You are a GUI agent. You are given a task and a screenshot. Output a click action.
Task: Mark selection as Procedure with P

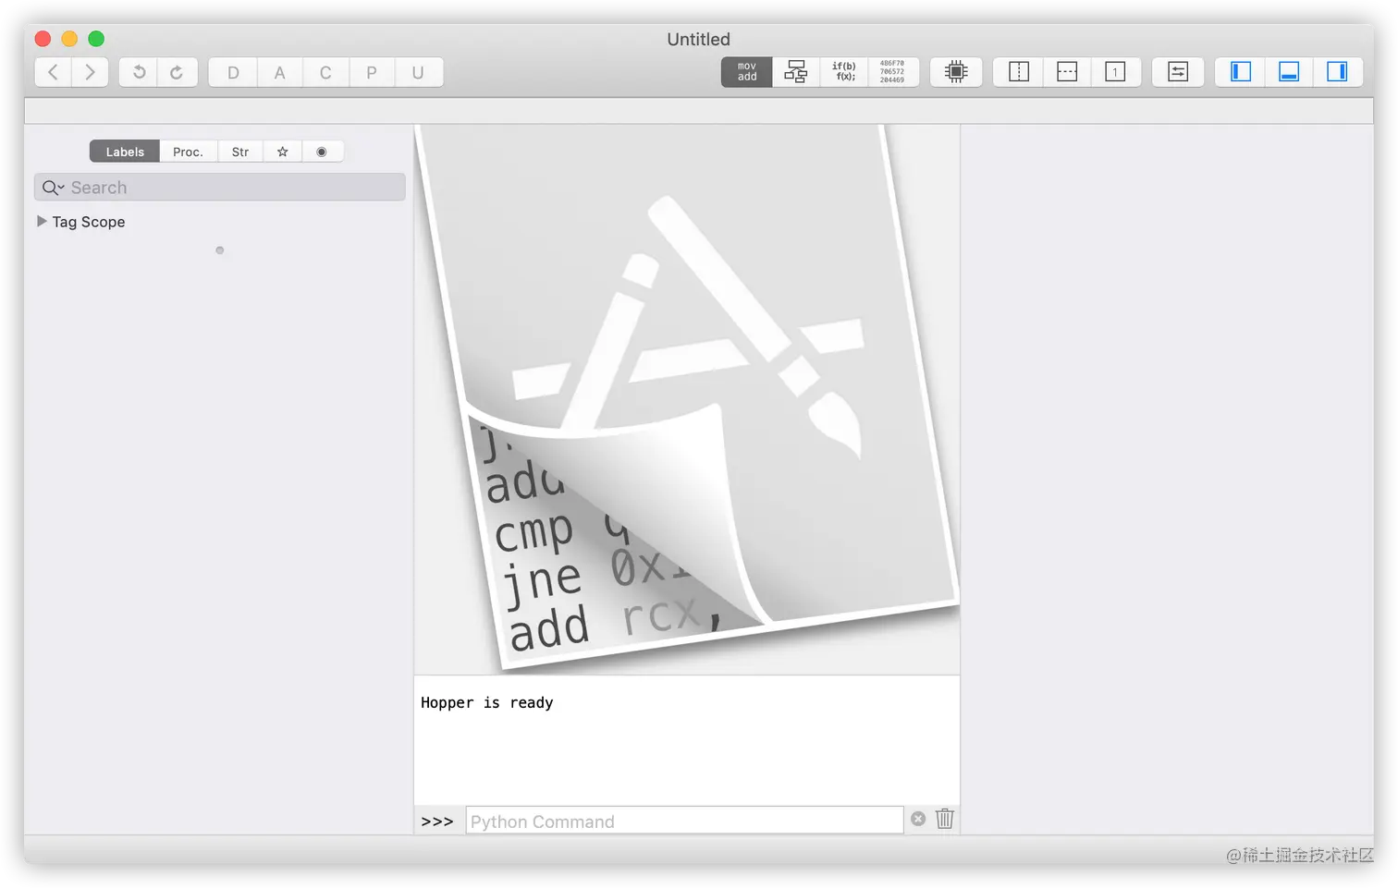tap(372, 72)
